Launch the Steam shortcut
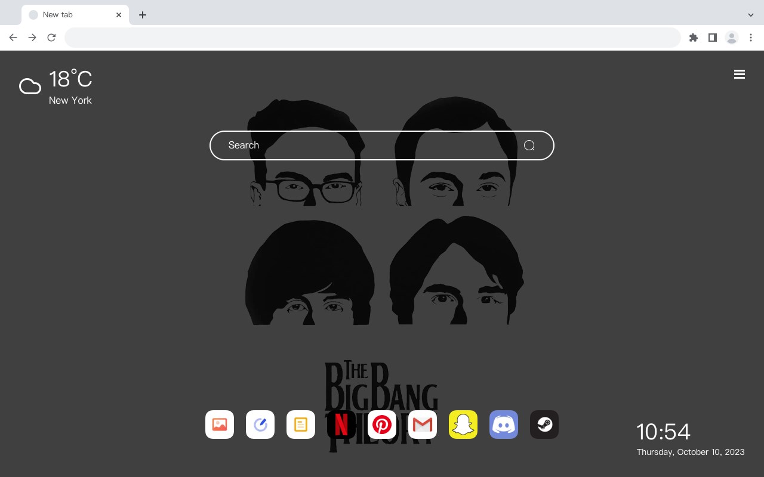 (544, 425)
